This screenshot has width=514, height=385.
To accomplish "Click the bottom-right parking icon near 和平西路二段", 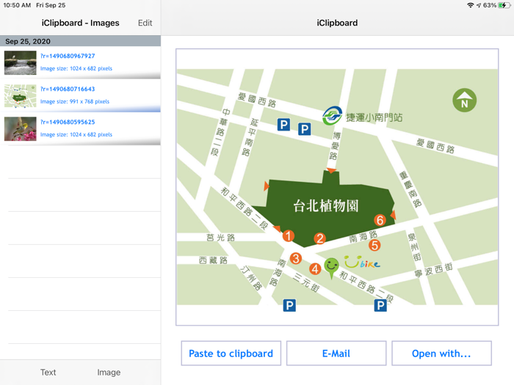I will tap(380, 306).
